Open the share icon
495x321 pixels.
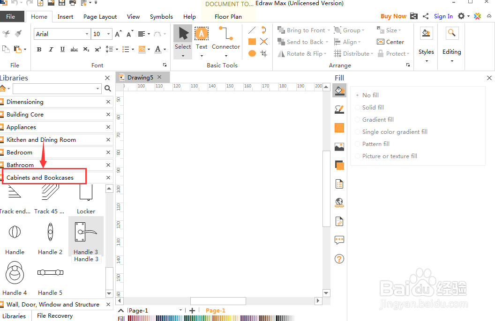tap(426, 16)
